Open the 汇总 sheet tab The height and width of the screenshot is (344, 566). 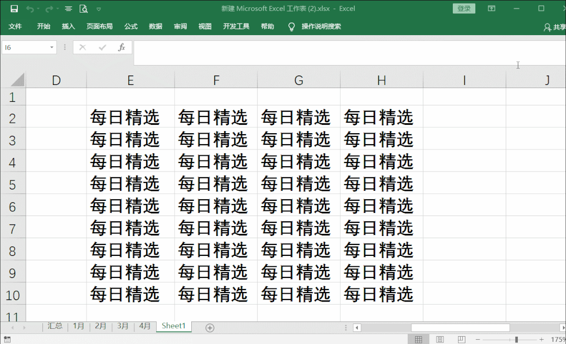tap(55, 326)
